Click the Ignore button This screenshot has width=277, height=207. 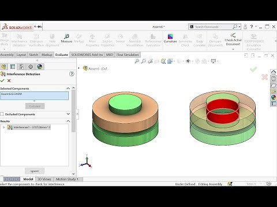[35, 171]
